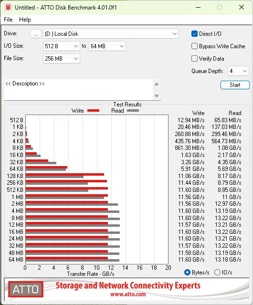Enable Bypass Write Cache checkbox
Screen dimensions: 253x305
click(x=194, y=46)
